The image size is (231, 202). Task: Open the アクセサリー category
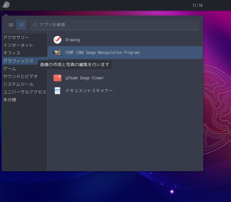tap(25, 38)
